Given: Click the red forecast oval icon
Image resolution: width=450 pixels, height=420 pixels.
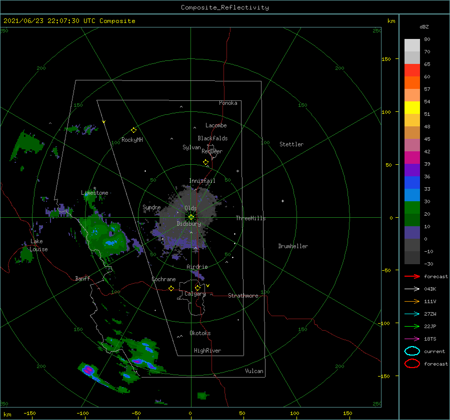Looking at the screenshot, I should (412, 364).
